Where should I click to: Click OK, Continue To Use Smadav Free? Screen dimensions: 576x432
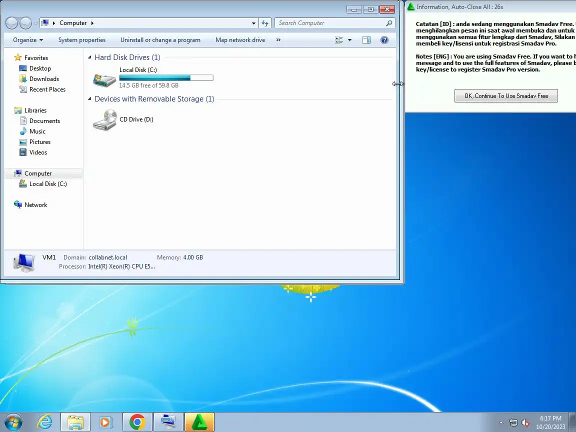coord(506,96)
